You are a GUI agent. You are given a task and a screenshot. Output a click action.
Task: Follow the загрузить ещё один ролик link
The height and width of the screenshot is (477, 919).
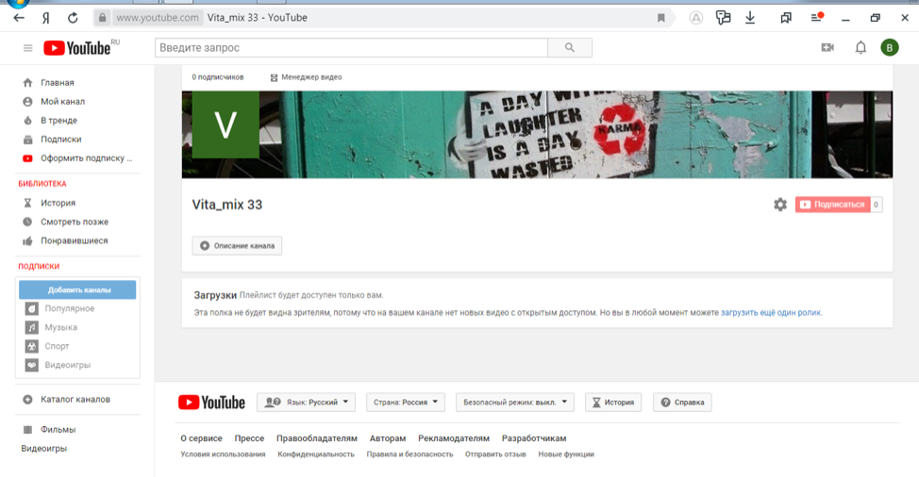click(x=771, y=313)
